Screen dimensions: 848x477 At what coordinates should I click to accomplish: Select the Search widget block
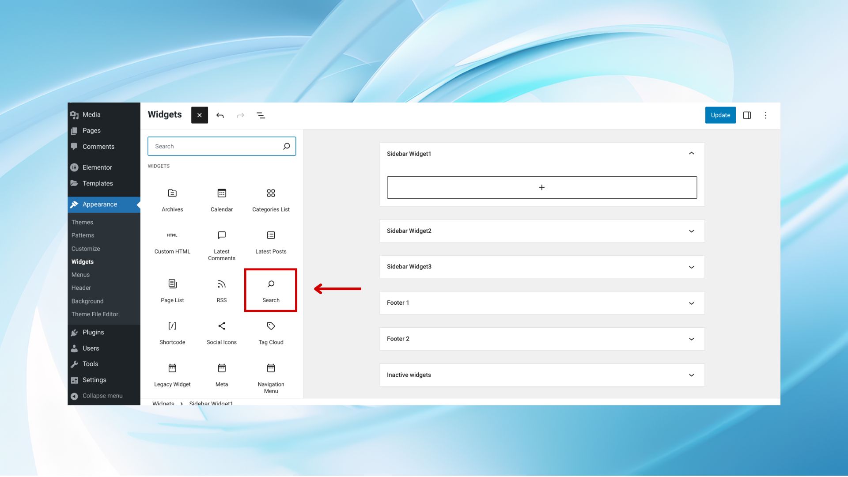point(271,290)
